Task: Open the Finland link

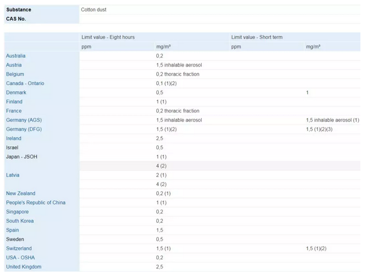Action: point(14,102)
